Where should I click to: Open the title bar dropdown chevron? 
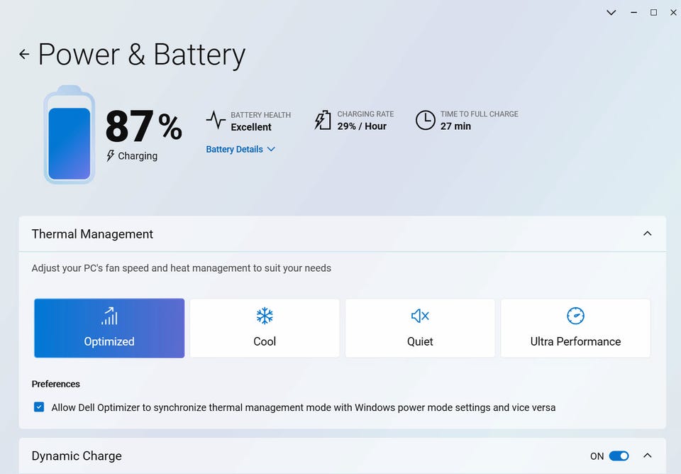pyautogui.click(x=611, y=13)
